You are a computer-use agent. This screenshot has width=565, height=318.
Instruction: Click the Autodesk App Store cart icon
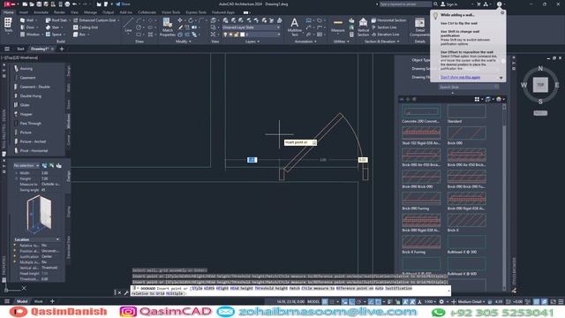[478, 4]
